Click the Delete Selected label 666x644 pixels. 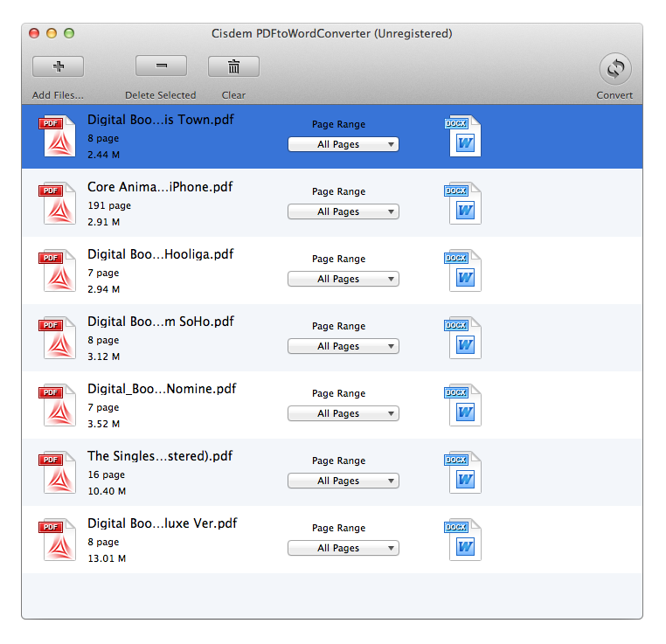pyautogui.click(x=161, y=95)
